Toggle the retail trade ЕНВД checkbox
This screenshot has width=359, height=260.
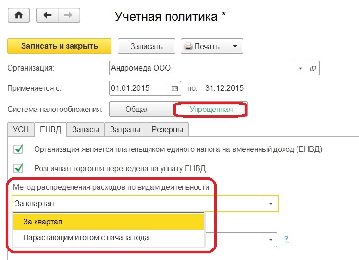point(18,168)
